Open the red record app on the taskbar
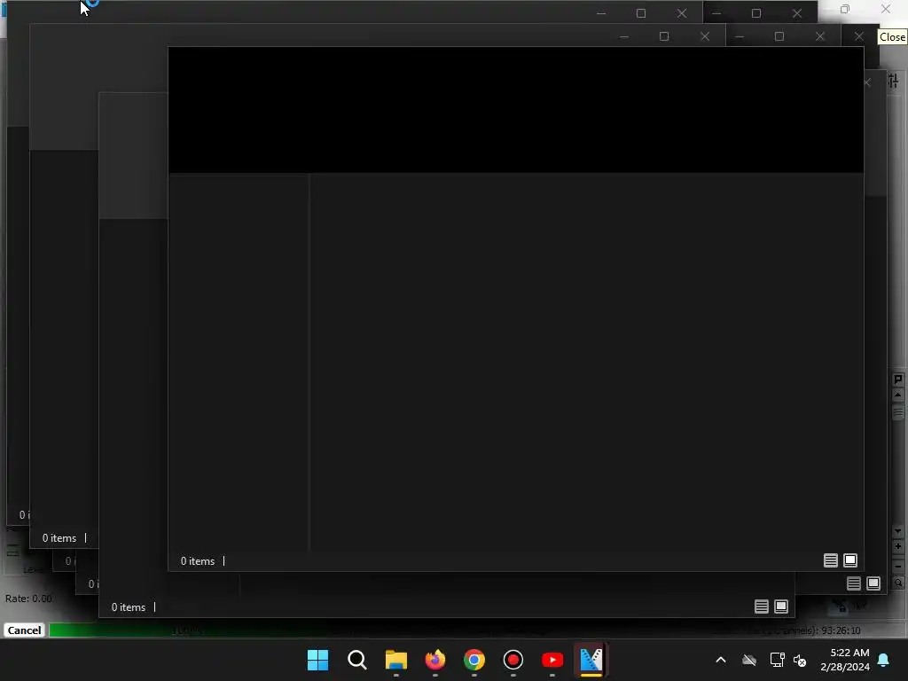 point(513,660)
